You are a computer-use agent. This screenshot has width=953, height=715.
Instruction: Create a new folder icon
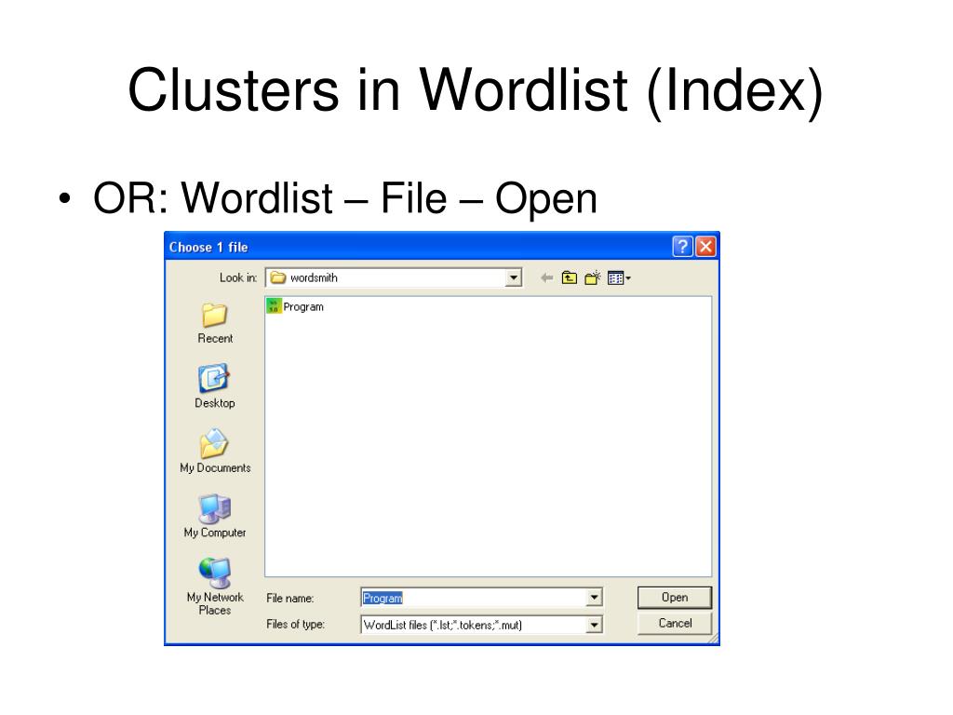point(593,277)
